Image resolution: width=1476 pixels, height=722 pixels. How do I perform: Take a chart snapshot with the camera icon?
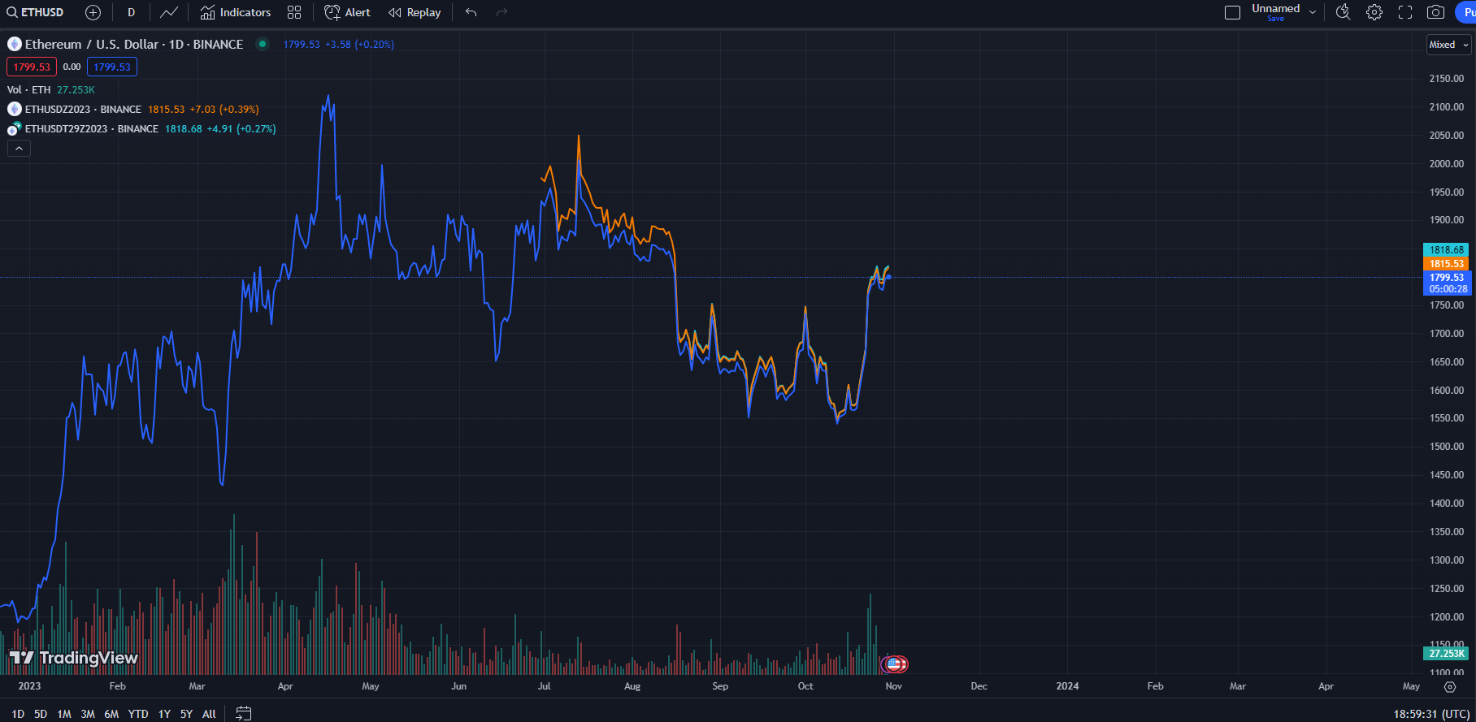(x=1437, y=12)
